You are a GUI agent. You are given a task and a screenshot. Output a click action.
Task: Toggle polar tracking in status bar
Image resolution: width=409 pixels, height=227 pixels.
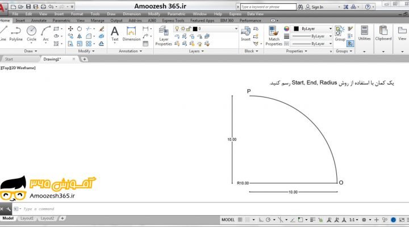click(268, 220)
